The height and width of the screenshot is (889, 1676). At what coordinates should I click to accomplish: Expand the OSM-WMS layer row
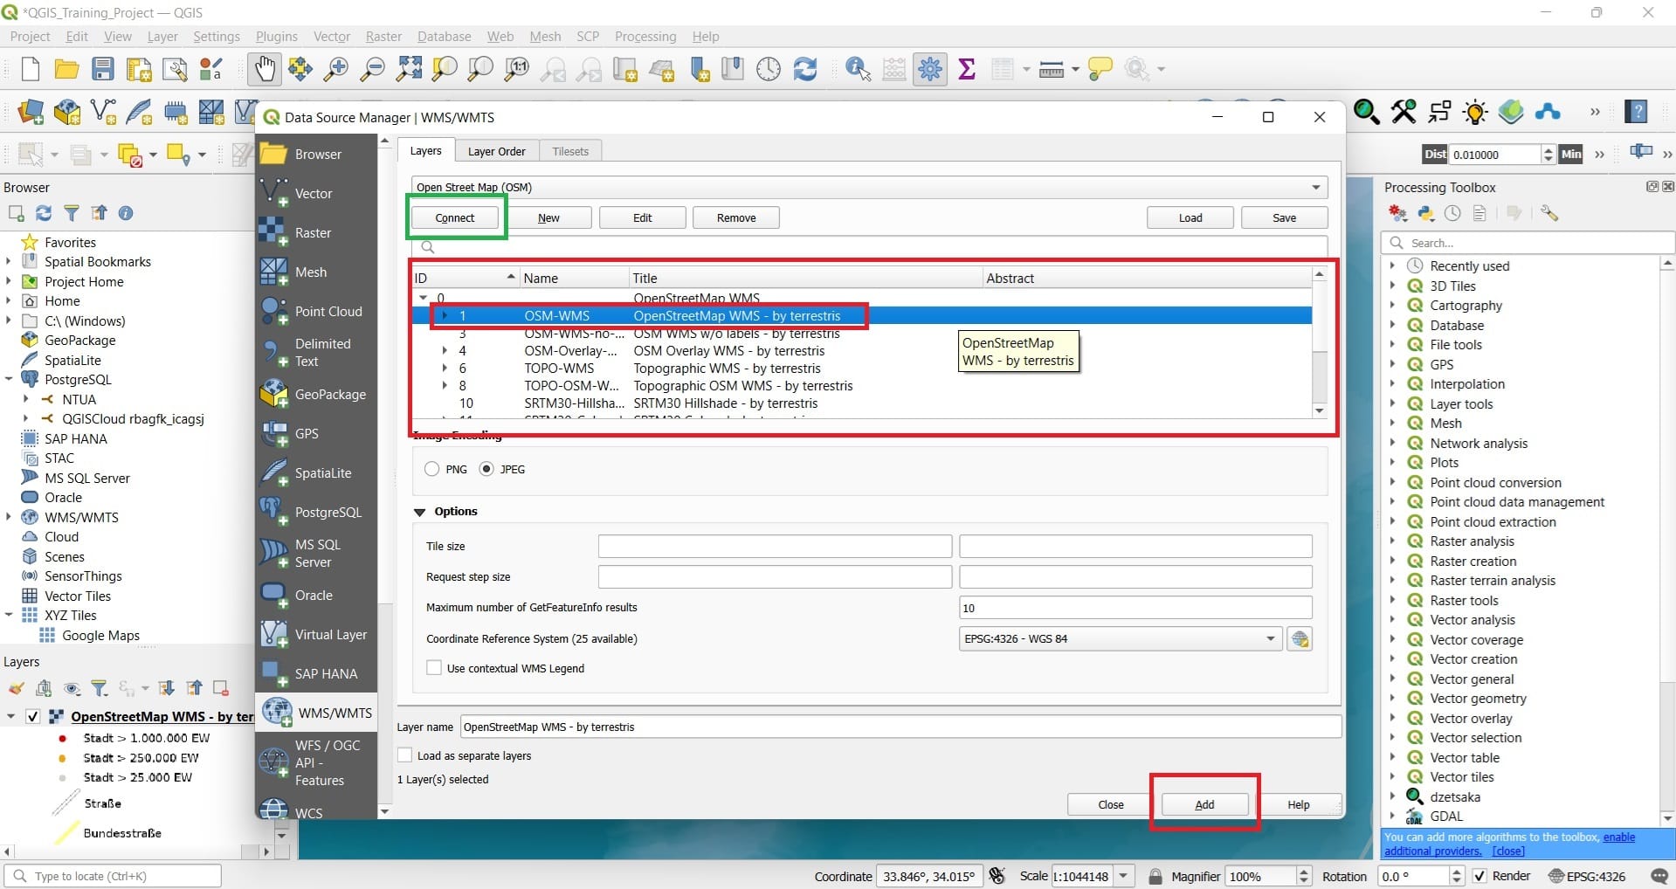[445, 316]
